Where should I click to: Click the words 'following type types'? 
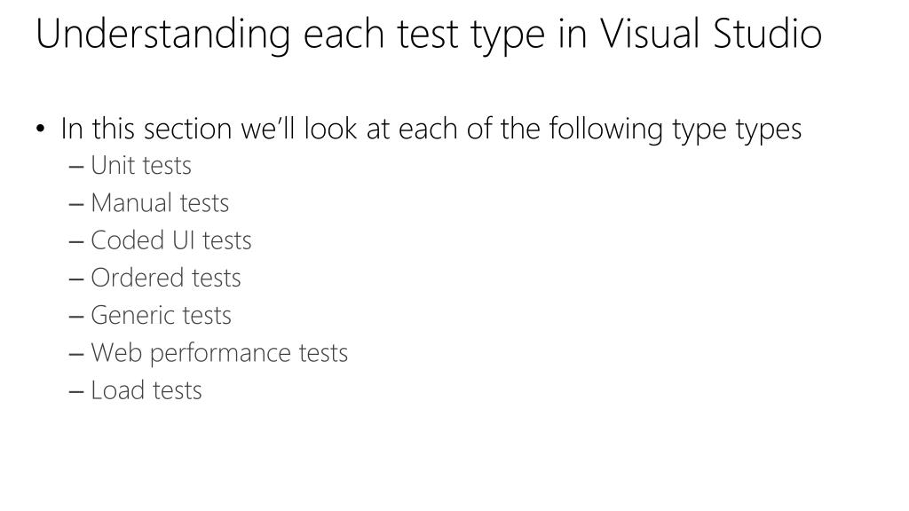point(676,130)
